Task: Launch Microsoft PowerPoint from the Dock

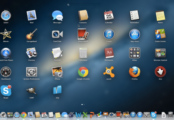Action: (92, 115)
